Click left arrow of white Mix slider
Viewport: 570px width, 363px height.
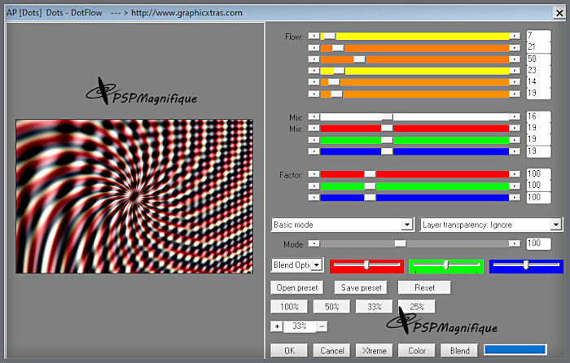coord(314,117)
